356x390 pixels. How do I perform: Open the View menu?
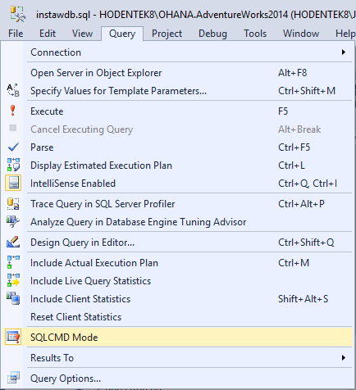click(x=82, y=34)
